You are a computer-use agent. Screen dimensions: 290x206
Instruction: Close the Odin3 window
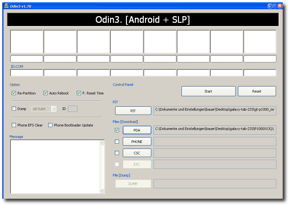(280, 6)
